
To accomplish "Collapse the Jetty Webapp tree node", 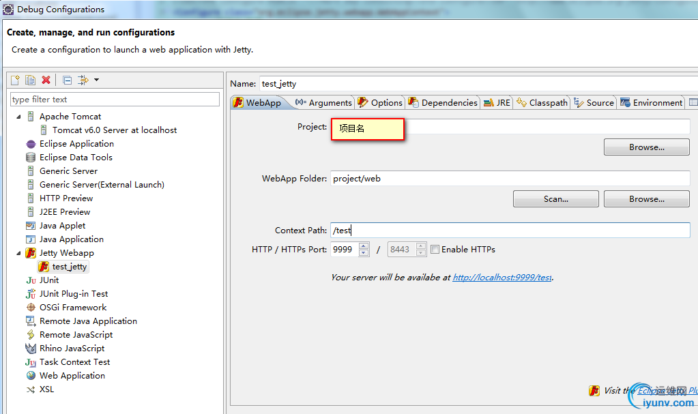I will point(18,253).
